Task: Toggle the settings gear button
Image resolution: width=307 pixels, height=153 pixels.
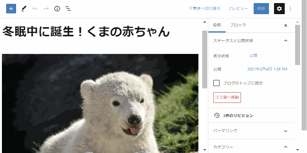Action: [x=279, y=8]
